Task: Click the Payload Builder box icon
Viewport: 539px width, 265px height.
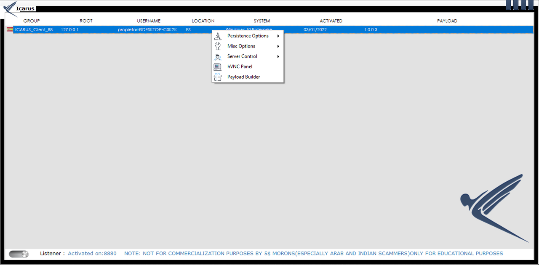Action: [217, 77]
